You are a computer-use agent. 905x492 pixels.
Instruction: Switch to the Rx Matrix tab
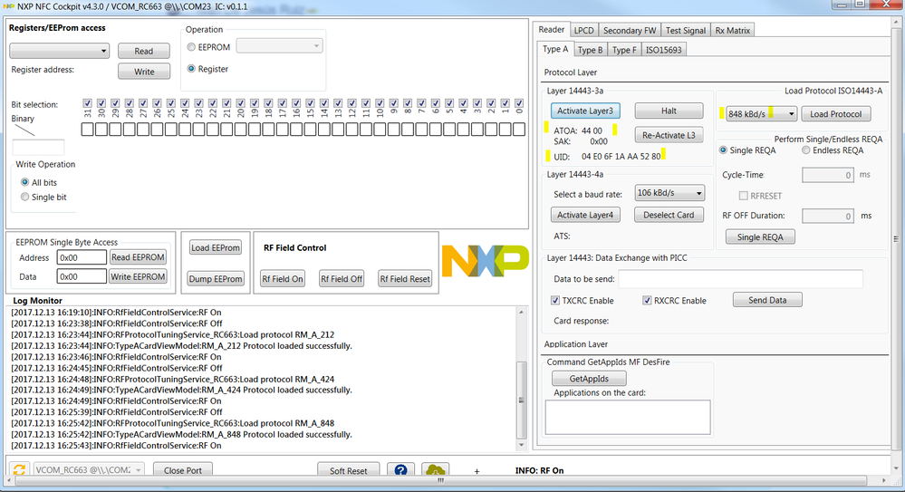coord(733,31)
